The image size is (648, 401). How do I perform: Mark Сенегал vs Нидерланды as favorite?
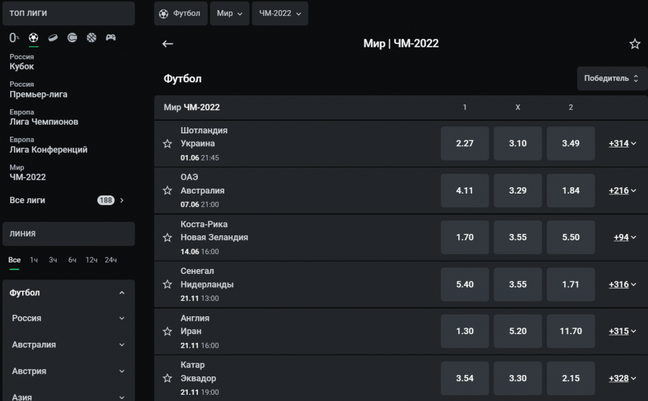click(x=168, y=285)
